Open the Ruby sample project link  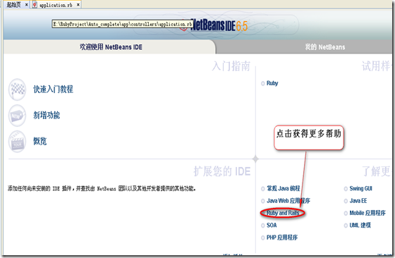point(272,83)
